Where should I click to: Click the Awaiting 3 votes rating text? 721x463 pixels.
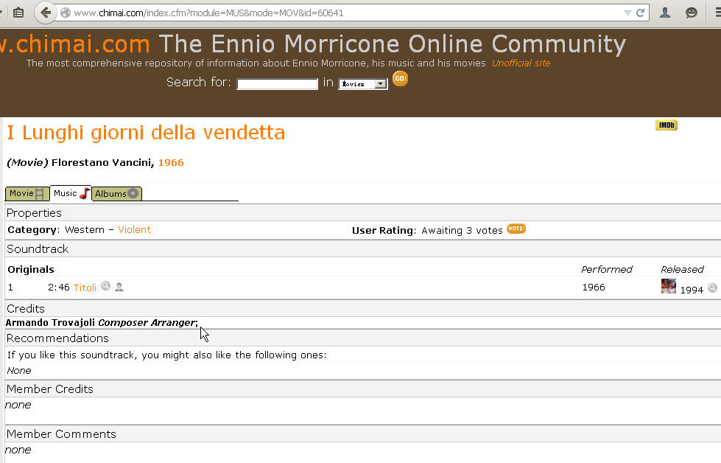point(462,230)
